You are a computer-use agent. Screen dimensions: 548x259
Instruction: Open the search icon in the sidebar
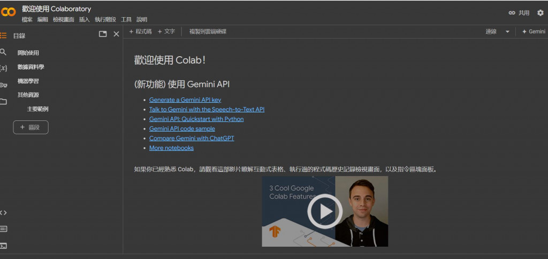(3, 52)
